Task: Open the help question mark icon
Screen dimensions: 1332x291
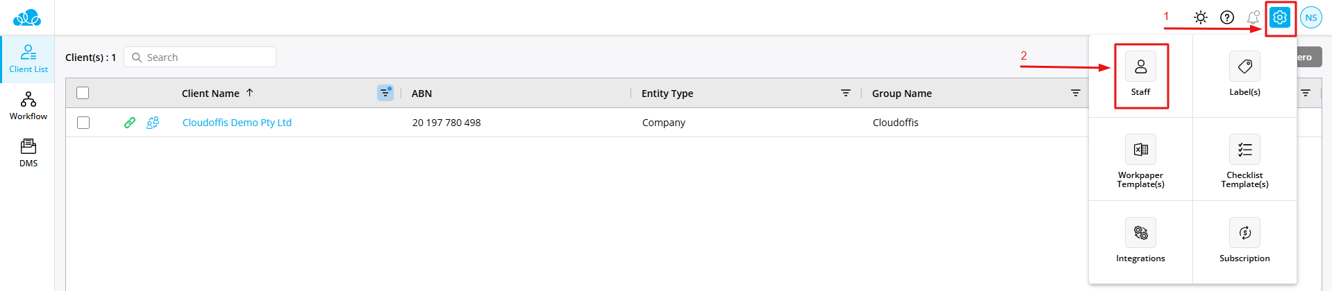Action: [1227, 18]
